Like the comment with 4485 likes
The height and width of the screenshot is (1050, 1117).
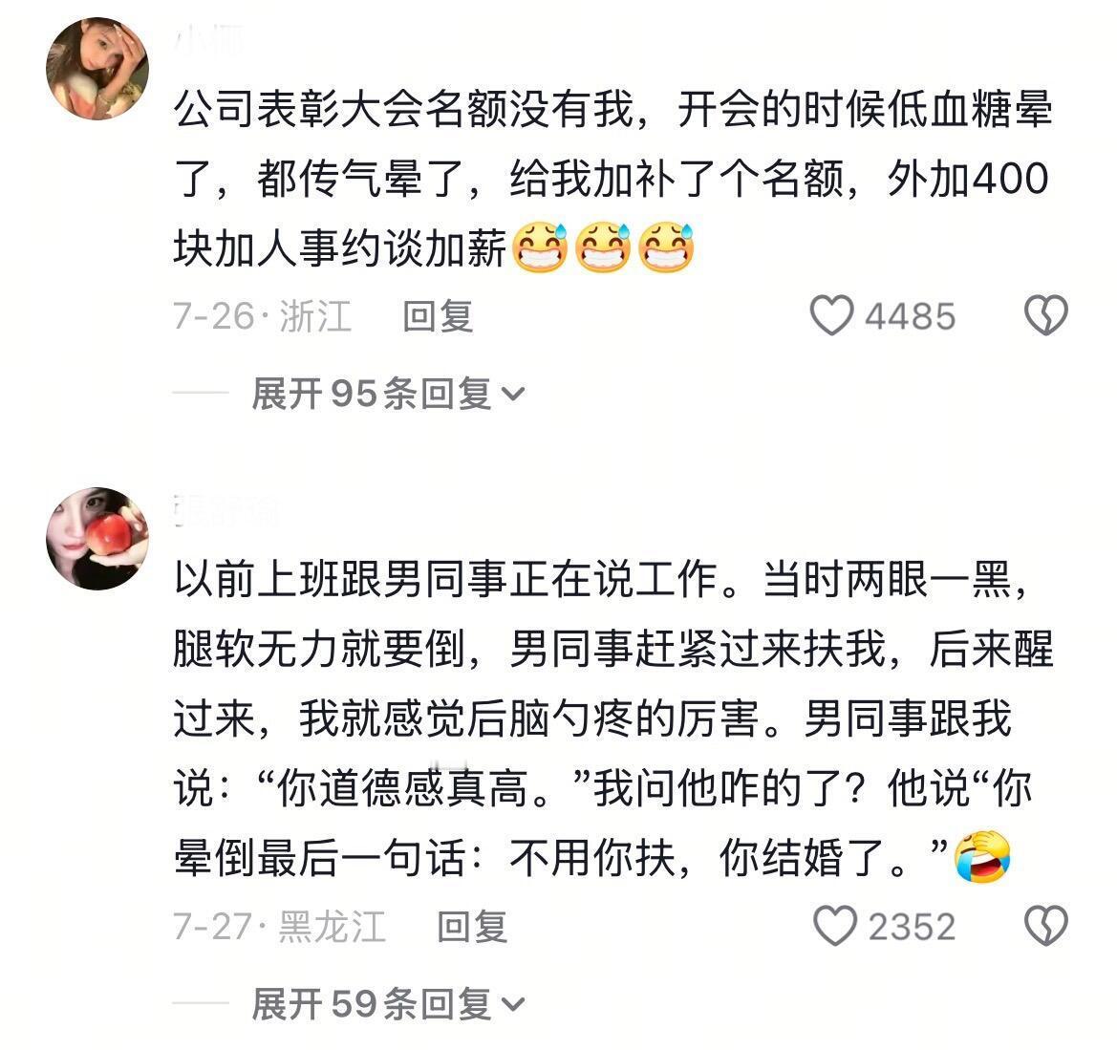point(830,315)
